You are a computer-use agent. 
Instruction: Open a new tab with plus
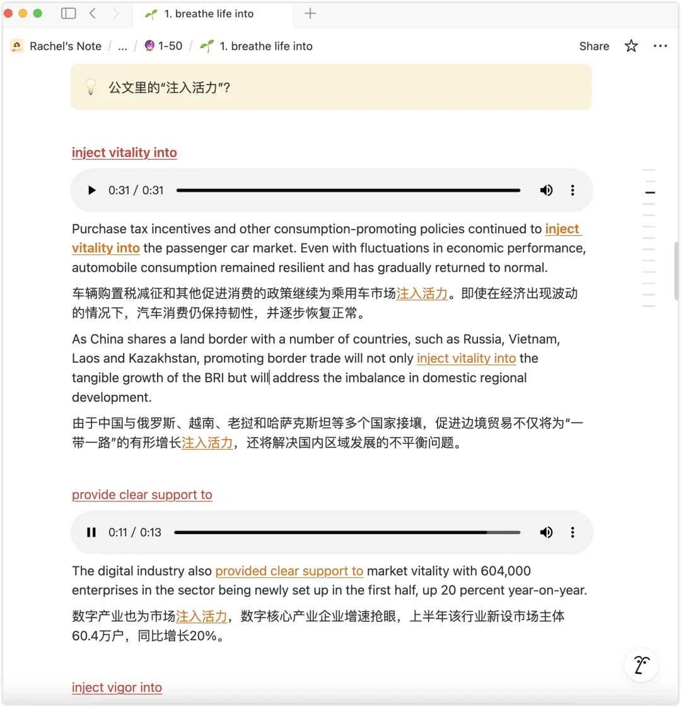pos(310,13)
